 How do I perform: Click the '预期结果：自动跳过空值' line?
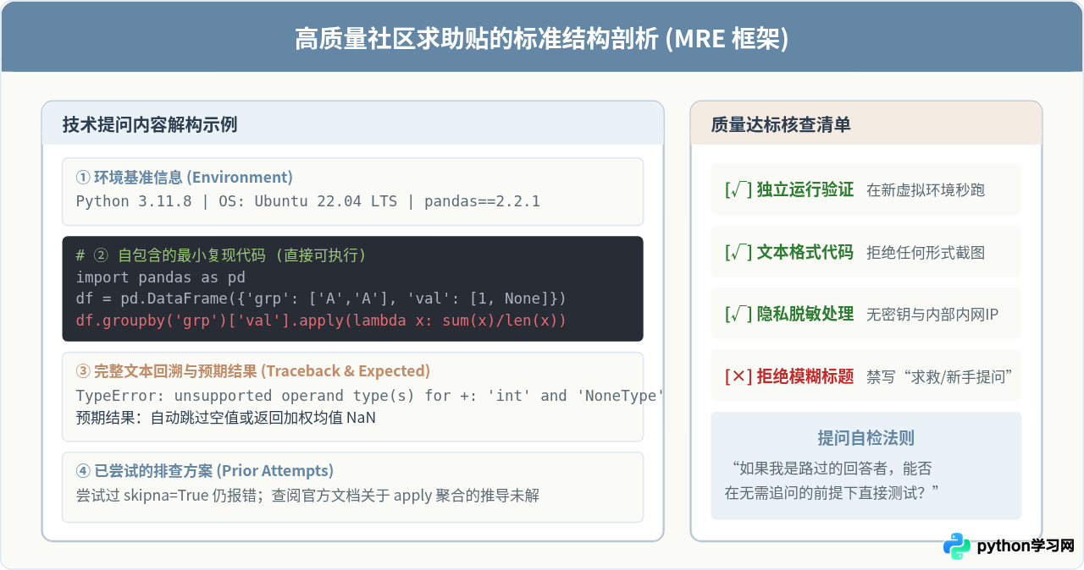pos(226,418)
